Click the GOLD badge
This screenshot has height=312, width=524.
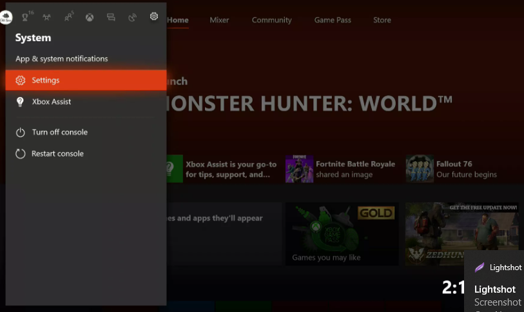tap(376, 213)
